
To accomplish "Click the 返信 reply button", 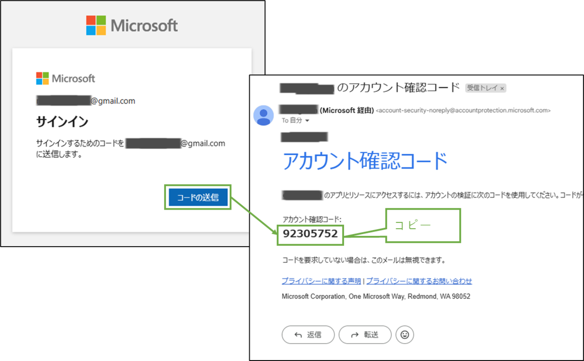I will pos(308,335).
